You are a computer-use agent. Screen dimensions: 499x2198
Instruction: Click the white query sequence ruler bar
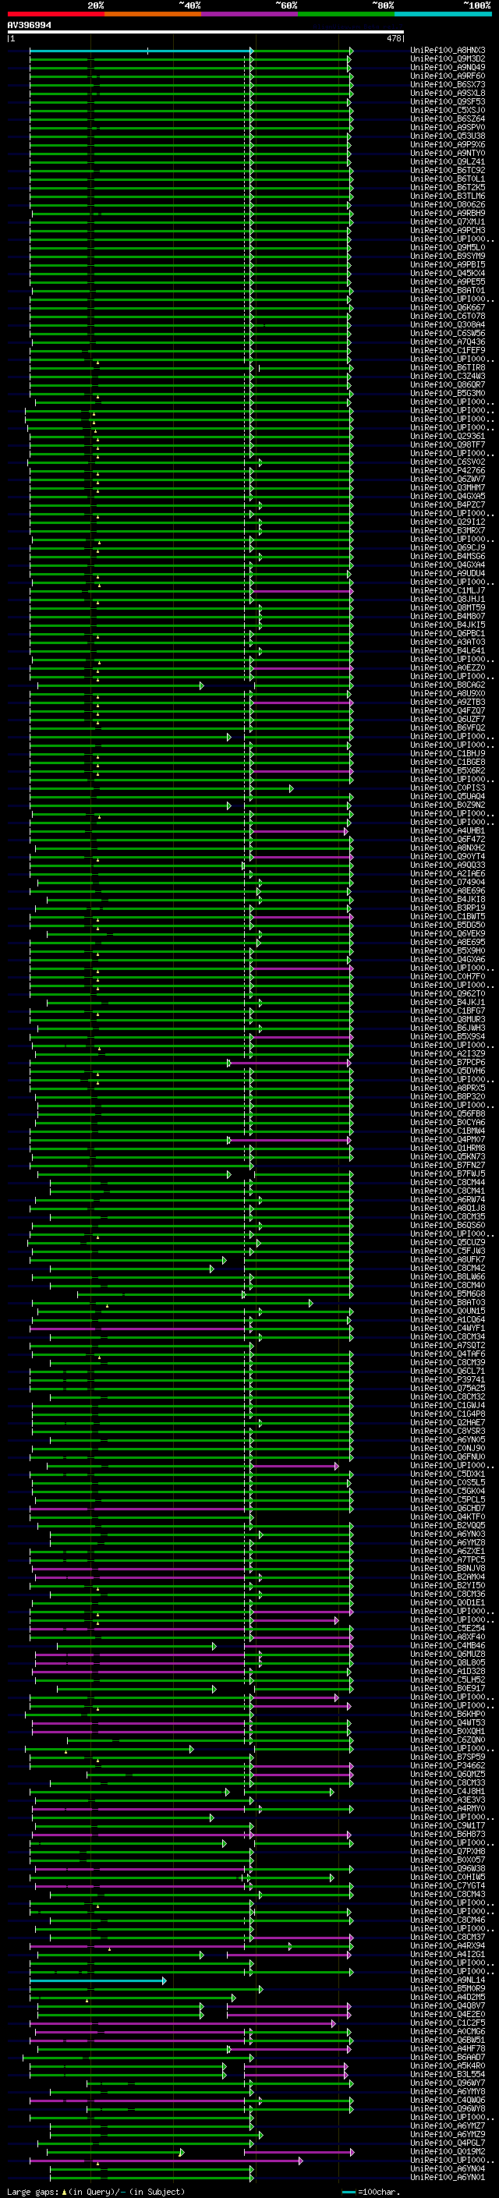206,33
